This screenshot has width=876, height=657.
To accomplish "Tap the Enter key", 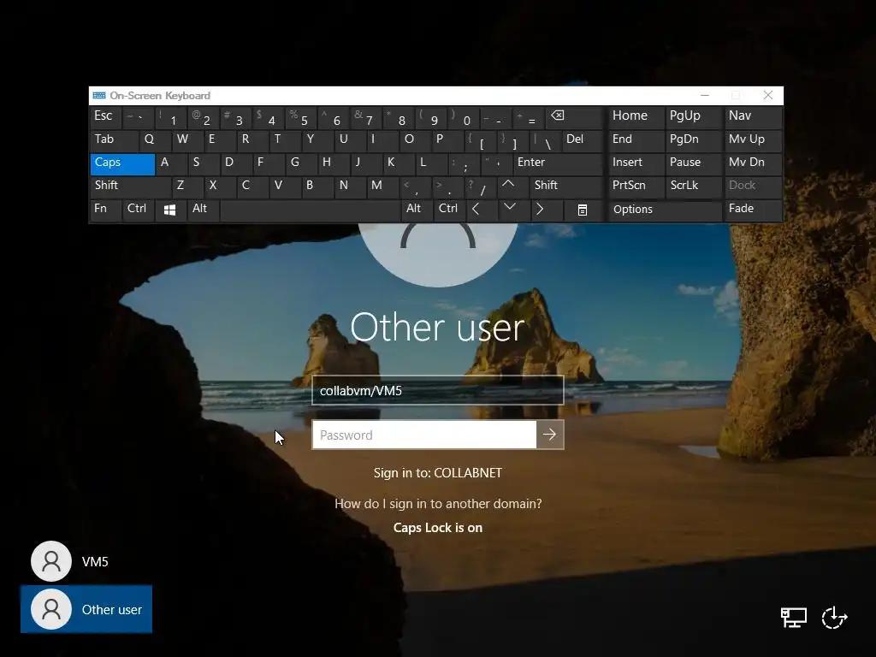I will pyautogui.click(x=558, y=163).
